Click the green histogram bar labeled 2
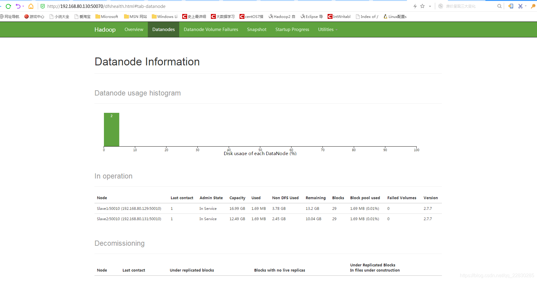 pyautogui.click(x=112, y=130)
